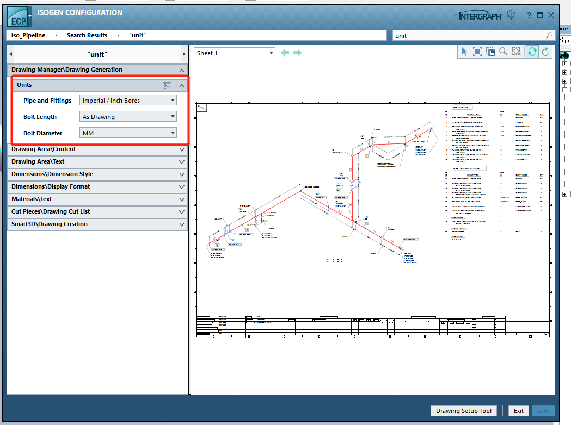The width and height of the screenshot is (571, 425).
Task: Click the ECP logo dropdown arrow
Action: point(30,16)
